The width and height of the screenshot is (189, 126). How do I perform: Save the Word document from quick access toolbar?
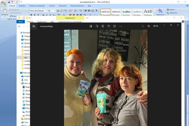tap(9, 2)
